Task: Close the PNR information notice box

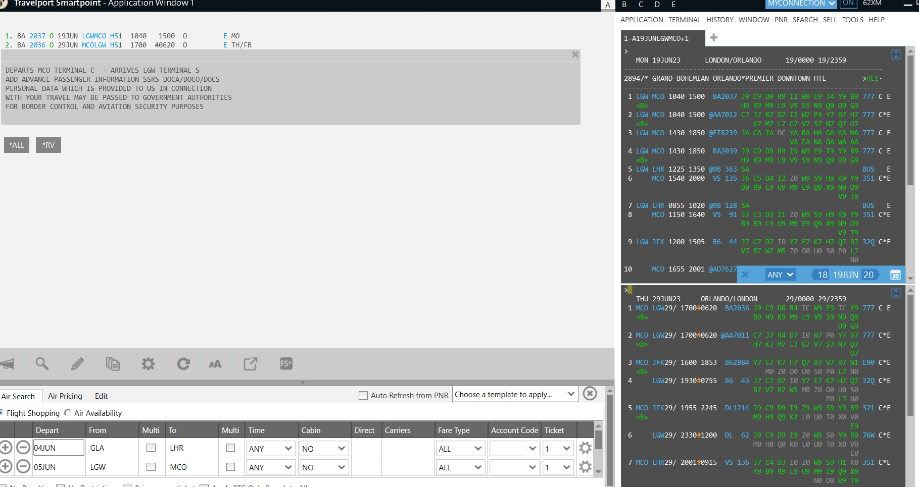Action: (575, 55)
